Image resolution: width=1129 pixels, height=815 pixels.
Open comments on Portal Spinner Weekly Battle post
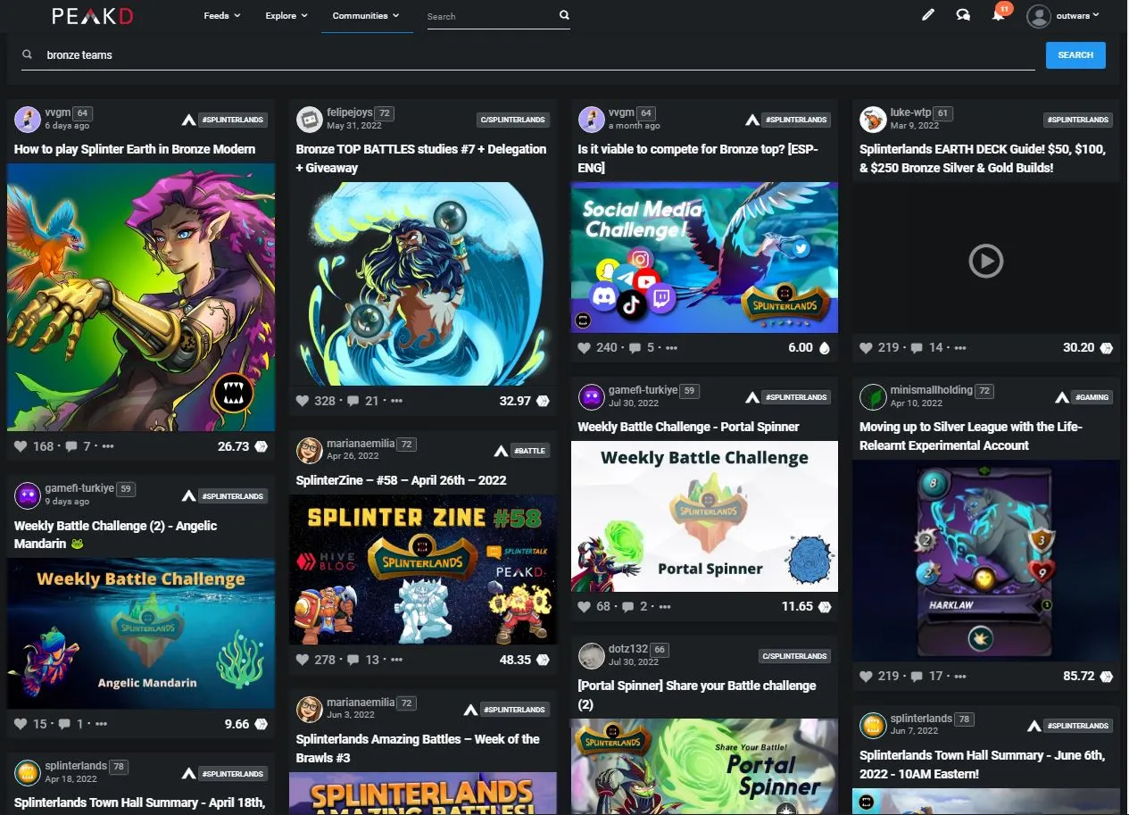pos(628,606)
